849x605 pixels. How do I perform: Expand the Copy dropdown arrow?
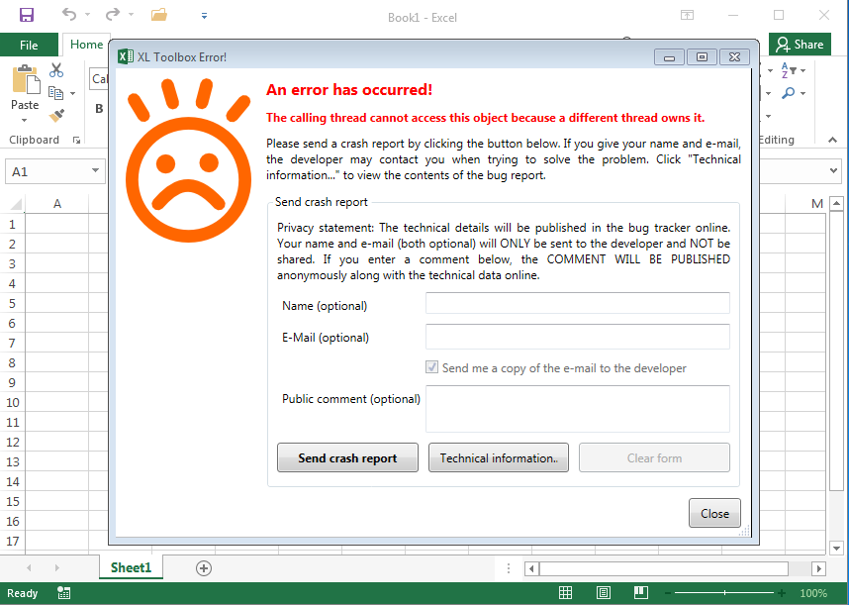pos(73,94)
